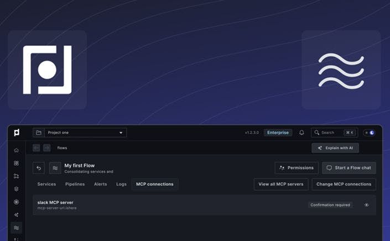Open the circular target sidebar icon
The image size is (390, 241).
(17, 202)
